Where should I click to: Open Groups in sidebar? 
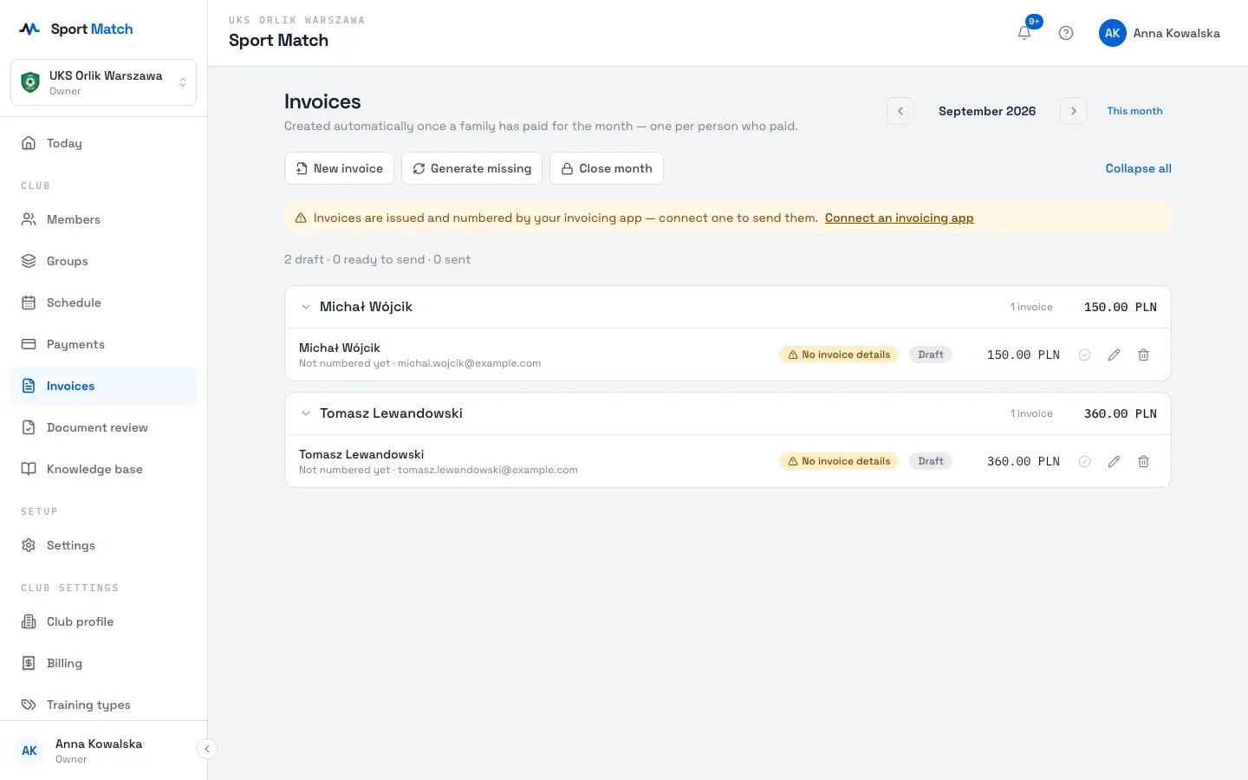click(104, 261)
